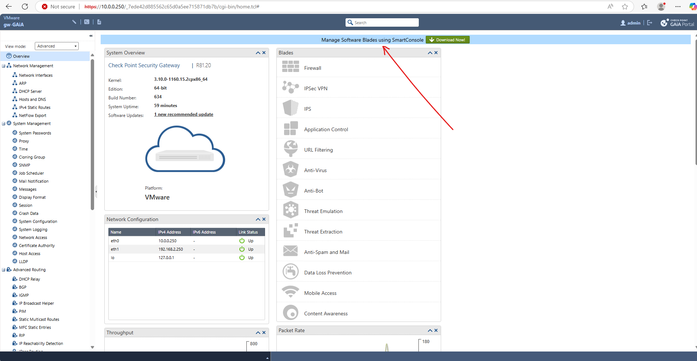The image size is (697, 361).
Task: Click the Check Point GAiA Portal logo
Action: coord(677,23)
